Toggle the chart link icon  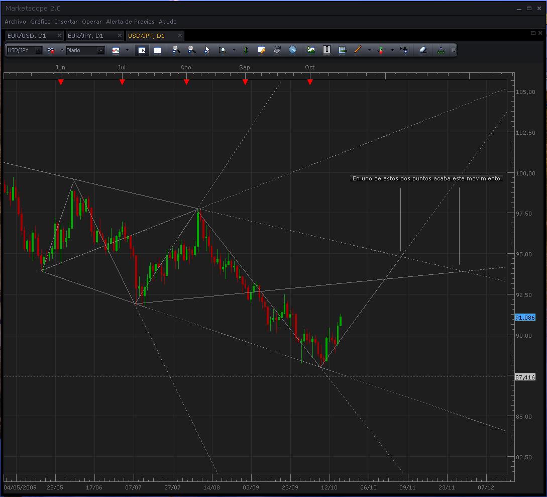pos(51,50)
